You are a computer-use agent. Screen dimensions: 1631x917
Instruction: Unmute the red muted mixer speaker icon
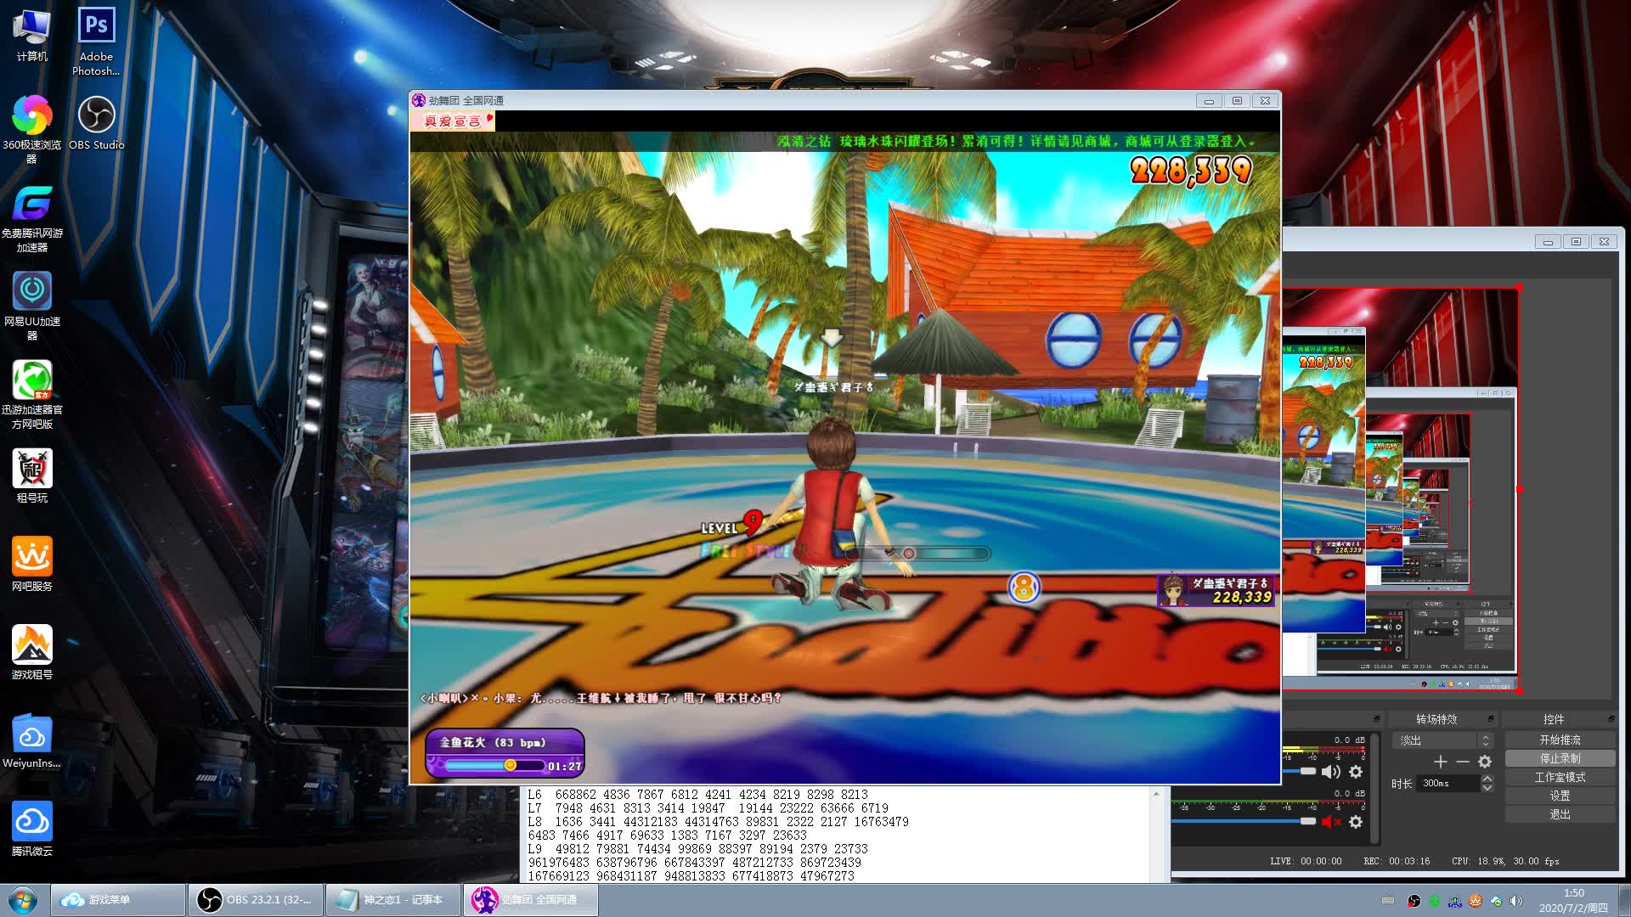click(1330, 822)
